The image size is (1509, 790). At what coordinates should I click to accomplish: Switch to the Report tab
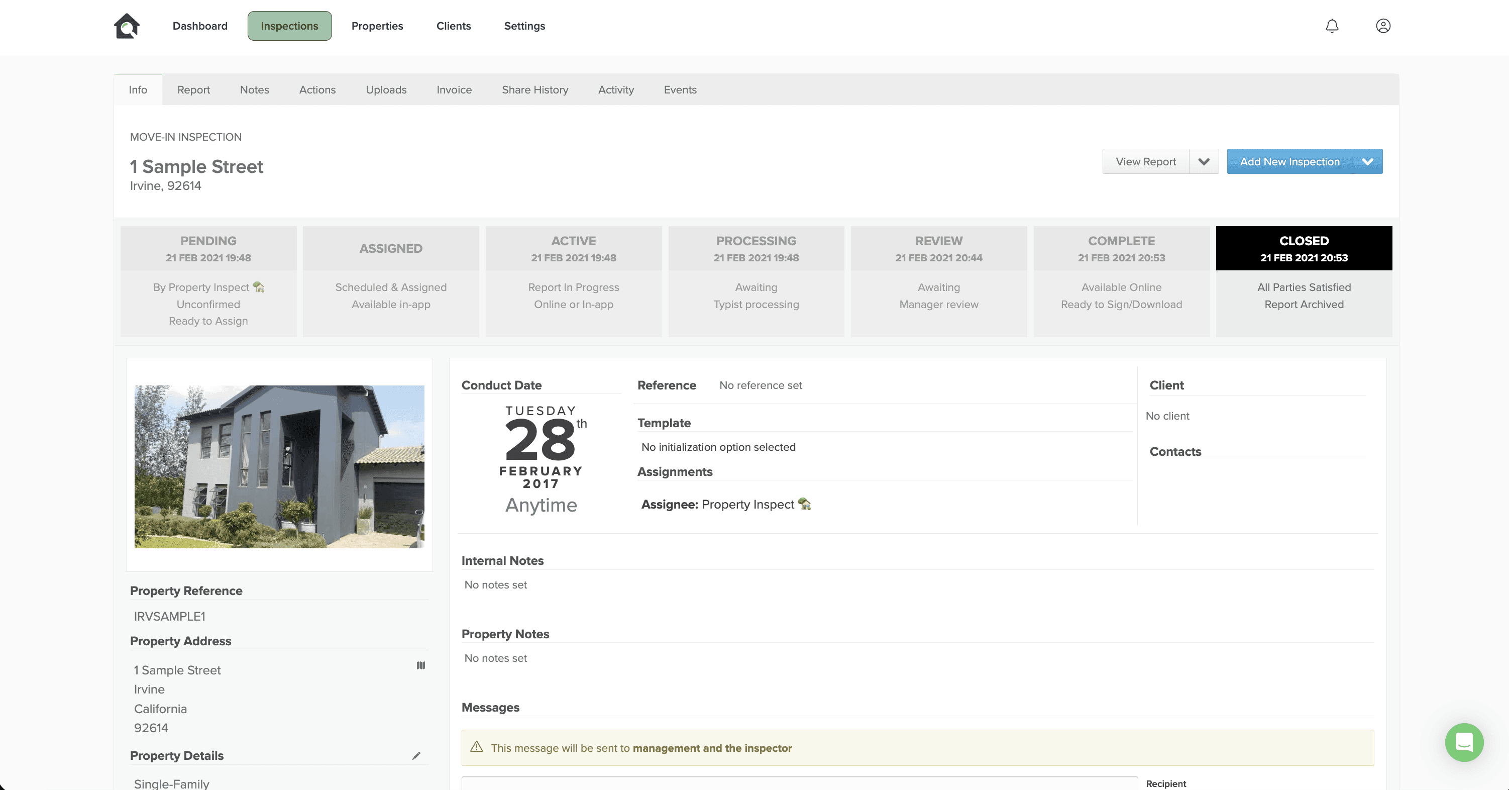(193, 89)
